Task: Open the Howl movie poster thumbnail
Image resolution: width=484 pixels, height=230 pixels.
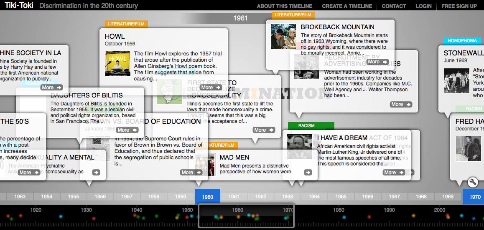Action: (x=117, y=64)
